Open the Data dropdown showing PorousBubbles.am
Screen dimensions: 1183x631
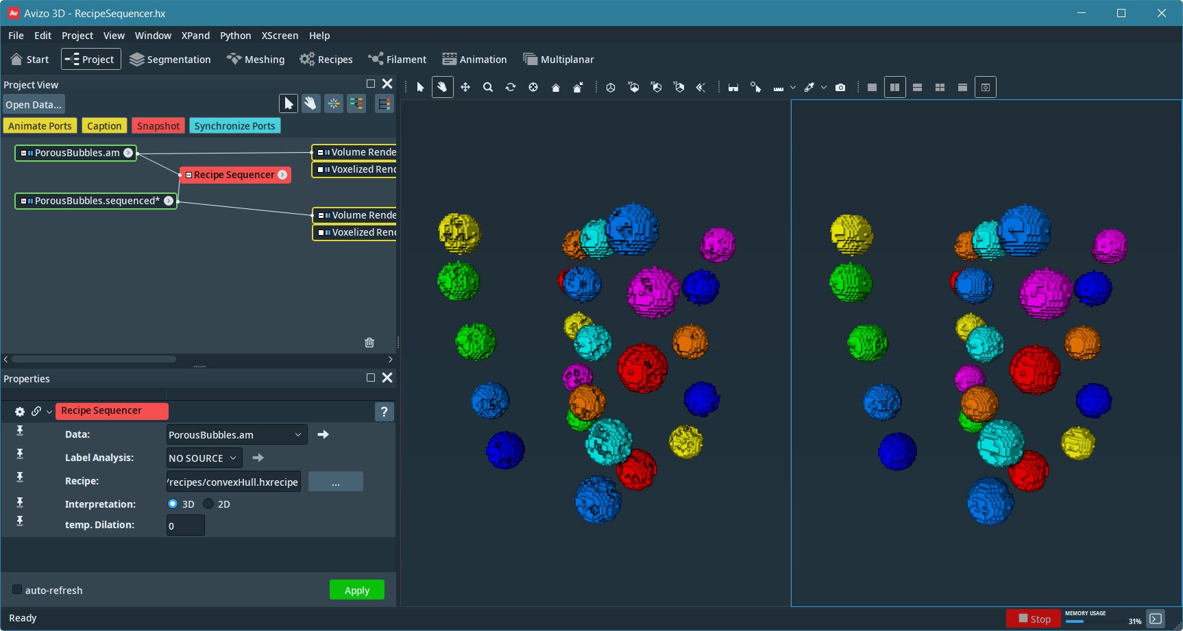tap(236, 435)
